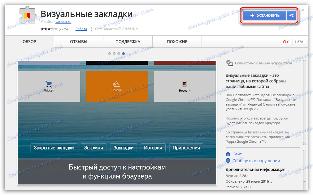Click the orange Погода weather tile
The image size is (313, 195).
pos(117,86)
